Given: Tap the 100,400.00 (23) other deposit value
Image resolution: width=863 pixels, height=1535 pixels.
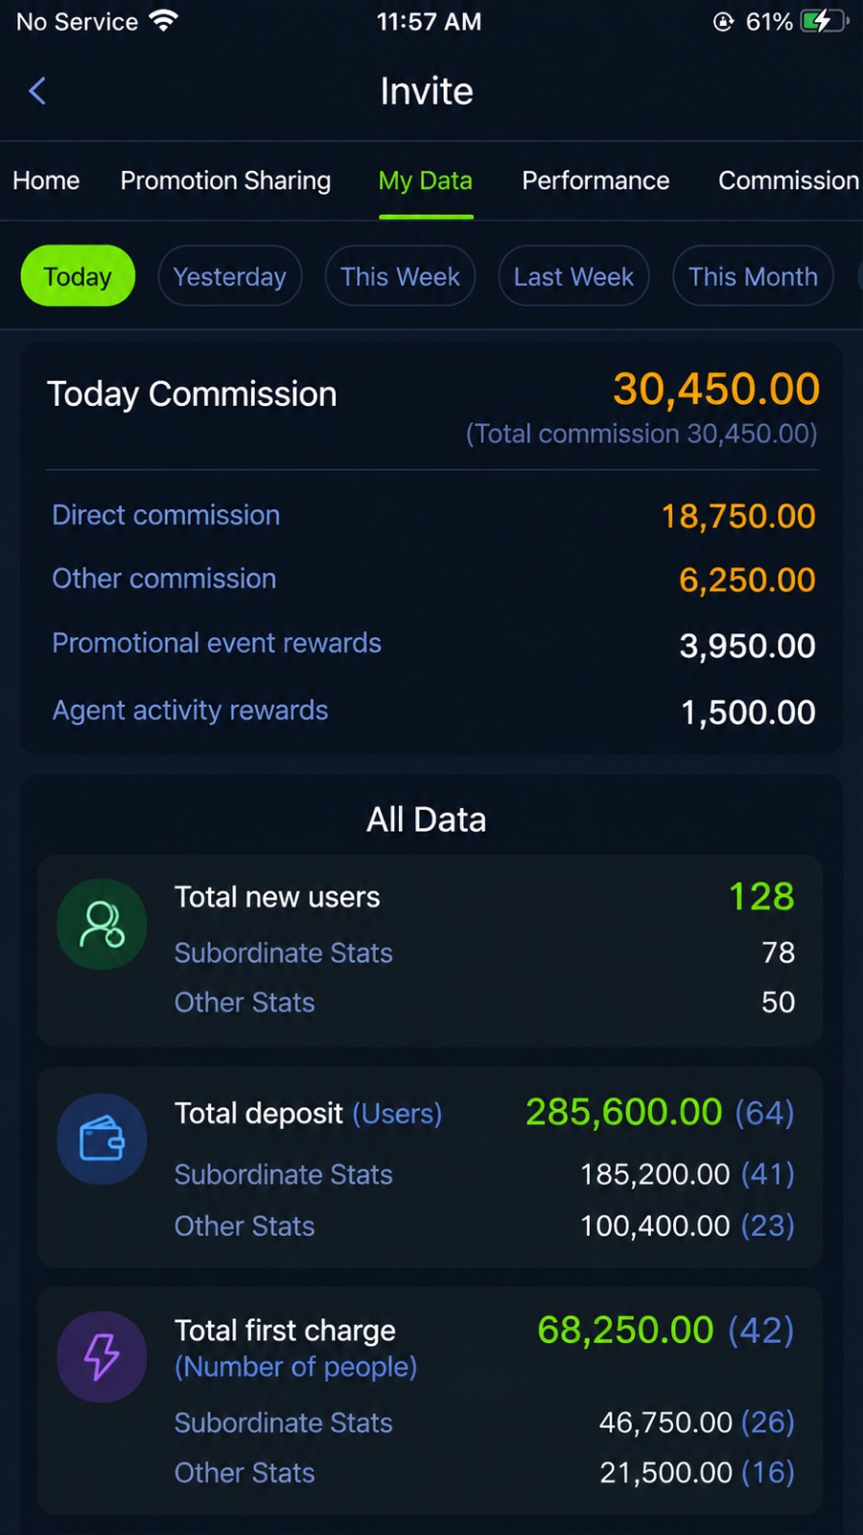Looking at the screenshot, I should click(x=688, y=1225).
